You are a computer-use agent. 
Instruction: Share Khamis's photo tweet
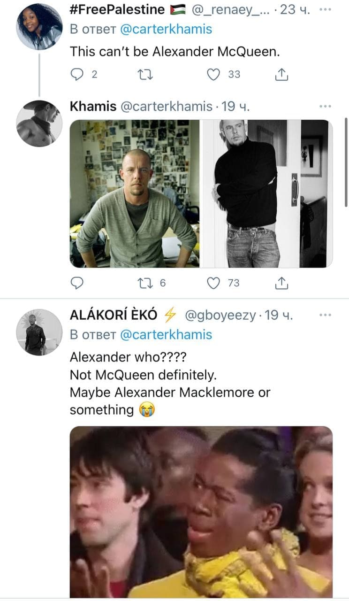coord(281,282)
